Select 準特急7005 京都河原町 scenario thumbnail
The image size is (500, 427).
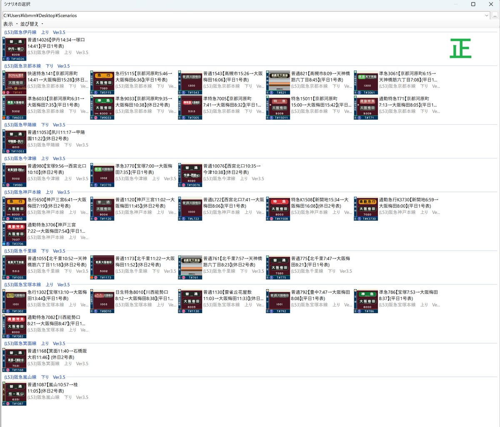(190, 108)
